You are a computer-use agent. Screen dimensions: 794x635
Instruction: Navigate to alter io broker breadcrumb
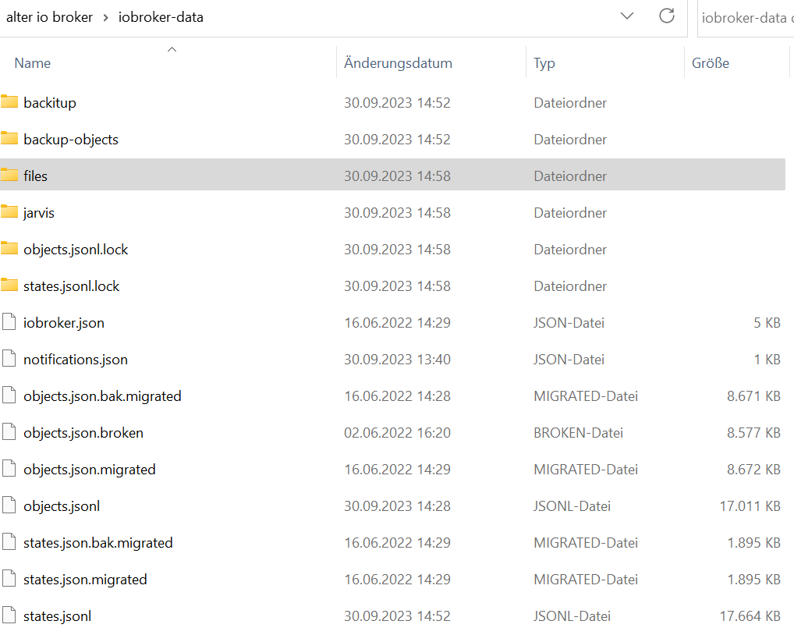tap(49, 17)
